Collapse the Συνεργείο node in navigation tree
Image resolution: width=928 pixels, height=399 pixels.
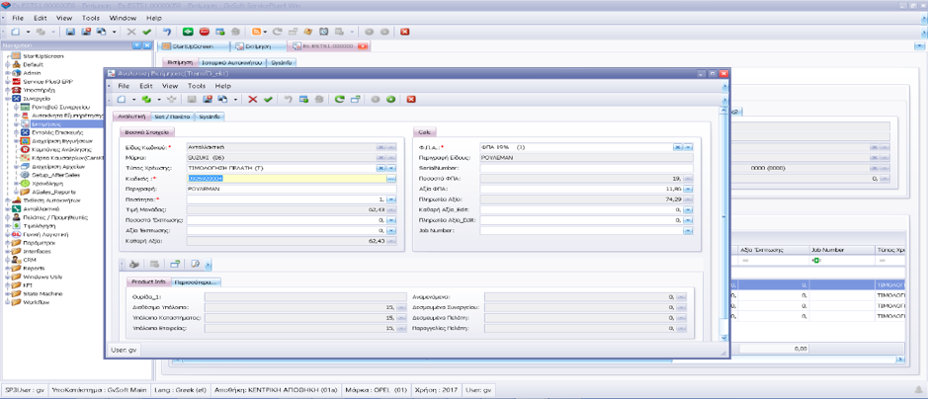7,99
